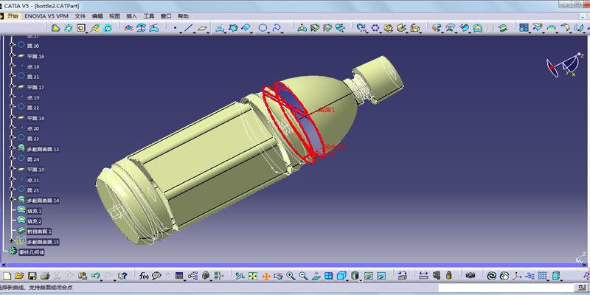Select the Pan view tool
The height and width of the screenshot is (295, 590).
[x=265, y=276]
